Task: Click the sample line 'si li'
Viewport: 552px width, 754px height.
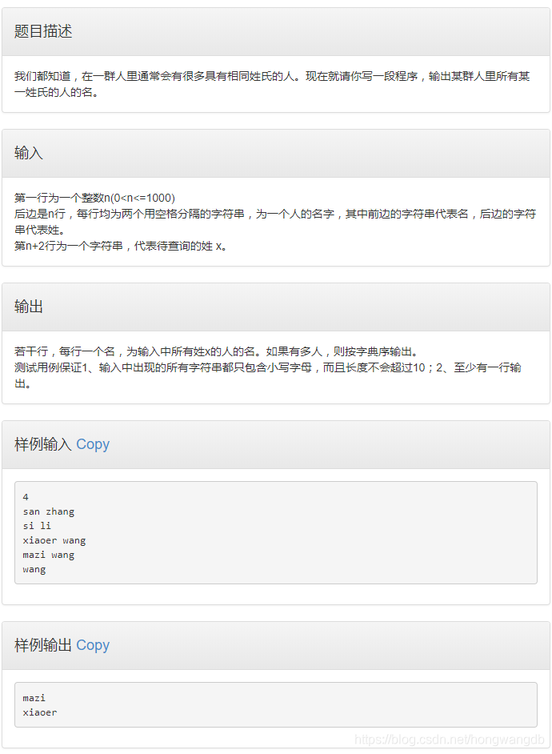Action: pos(37,526)
